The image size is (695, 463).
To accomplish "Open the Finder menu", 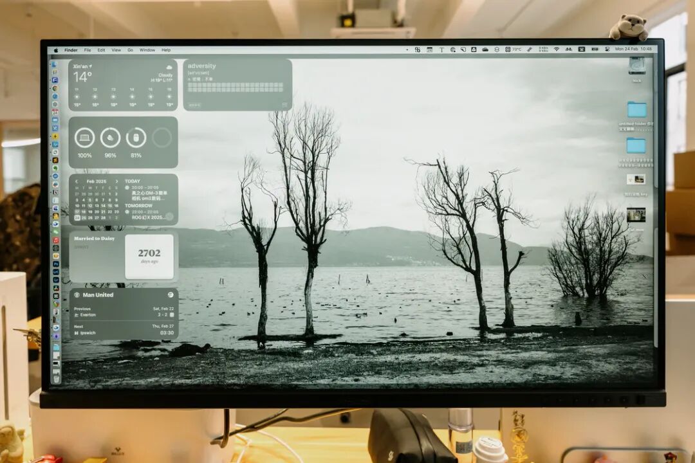I will click(71, 50).
